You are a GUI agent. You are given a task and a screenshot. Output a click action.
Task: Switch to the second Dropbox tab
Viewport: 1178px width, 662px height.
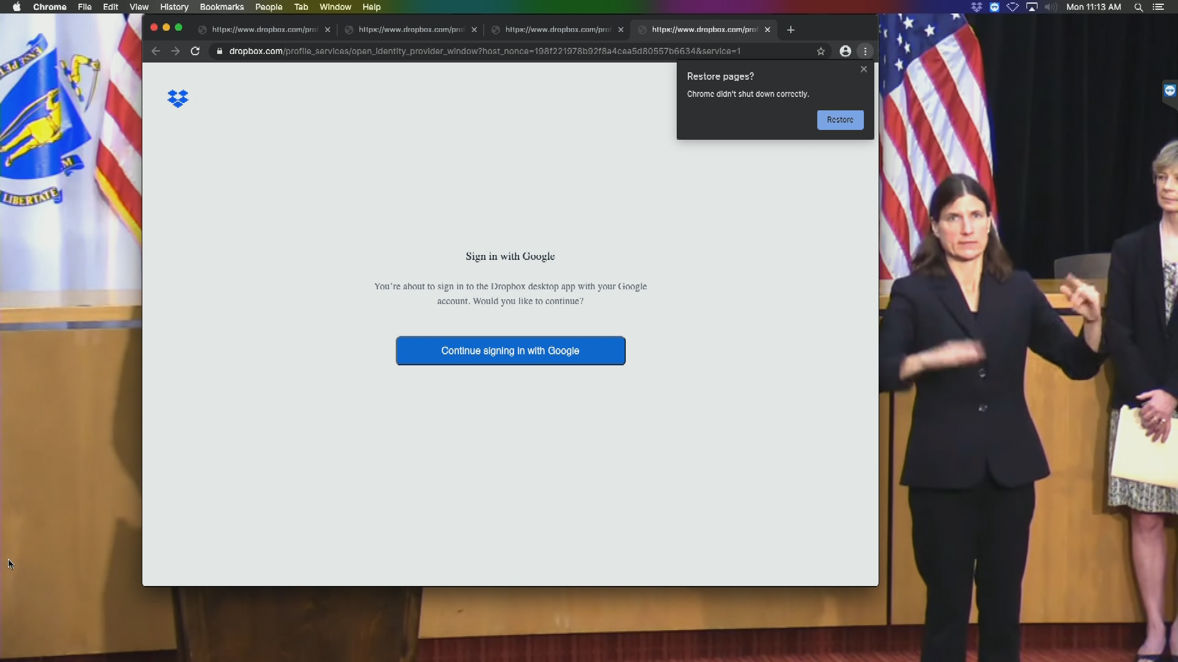(411, 29)
